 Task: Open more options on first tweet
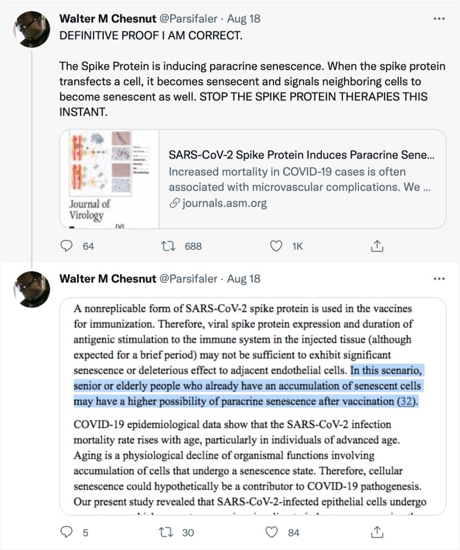(439, 19)
